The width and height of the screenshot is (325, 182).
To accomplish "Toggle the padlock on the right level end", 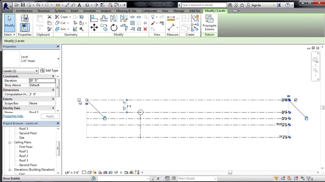I will point(306,118).
